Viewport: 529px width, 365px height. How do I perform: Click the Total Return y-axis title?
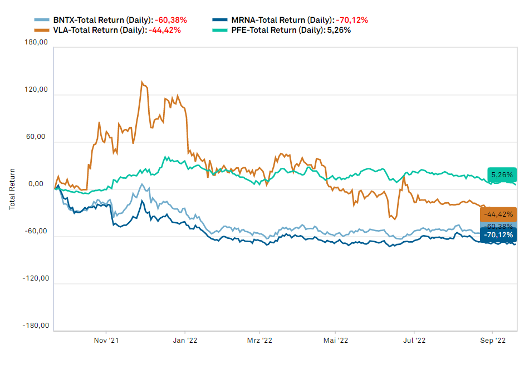(x=12, y=189)
